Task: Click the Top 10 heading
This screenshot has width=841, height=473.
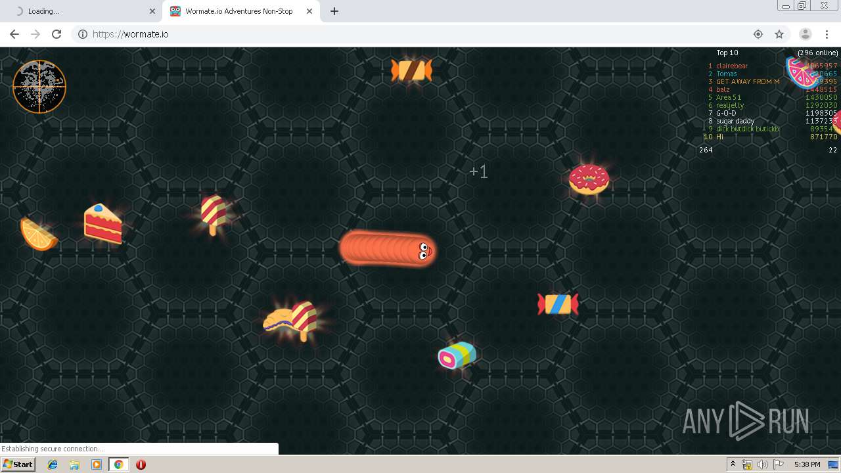Action: (727, 53)
